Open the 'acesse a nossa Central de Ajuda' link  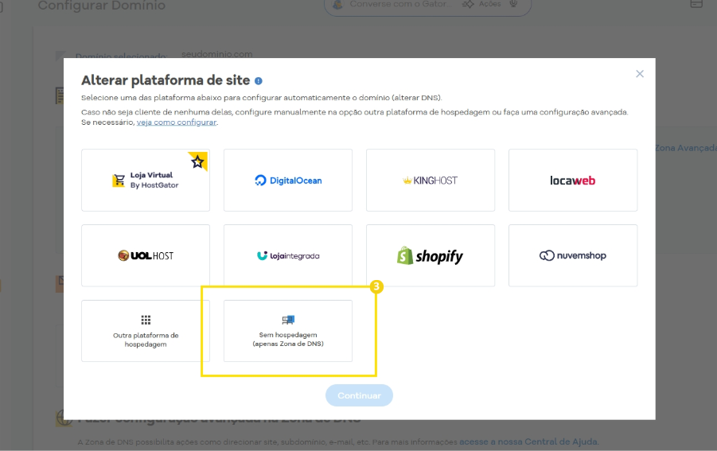point(528,441)
